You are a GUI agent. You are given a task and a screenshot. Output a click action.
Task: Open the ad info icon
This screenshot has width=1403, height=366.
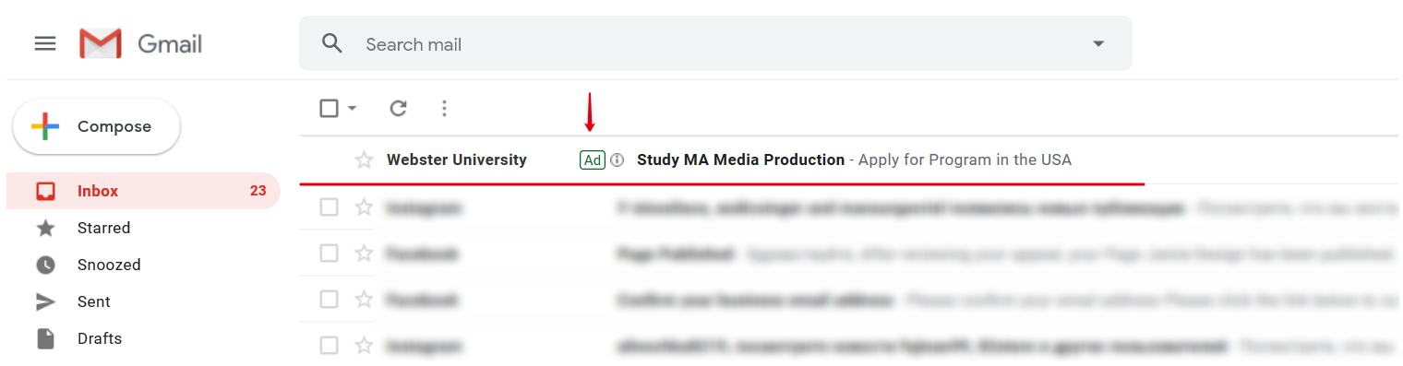point(618,160)
